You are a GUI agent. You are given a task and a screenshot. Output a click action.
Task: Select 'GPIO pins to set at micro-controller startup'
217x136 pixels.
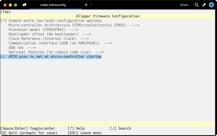pos(51,57)
